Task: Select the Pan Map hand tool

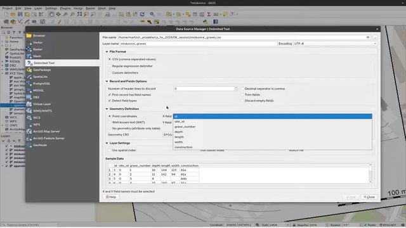Action: click(x=51, y=14)
